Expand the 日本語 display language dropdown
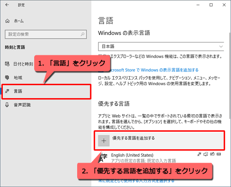 [x=161, y=47]
